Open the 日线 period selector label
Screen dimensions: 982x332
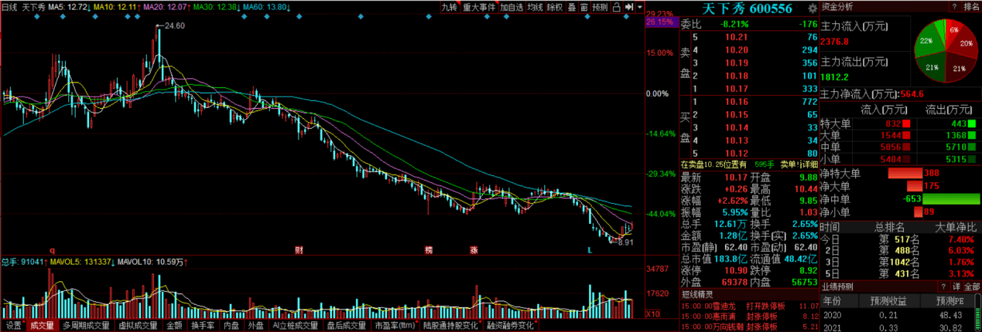(9, 7)
